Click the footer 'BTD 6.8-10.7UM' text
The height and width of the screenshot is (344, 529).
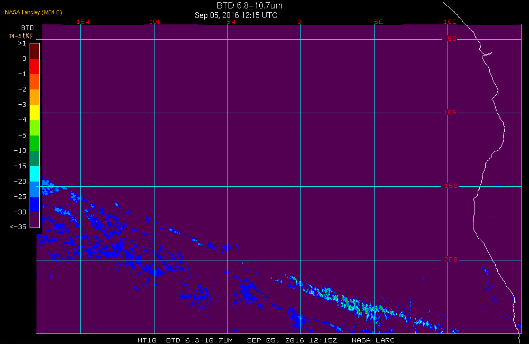point(199,340)
